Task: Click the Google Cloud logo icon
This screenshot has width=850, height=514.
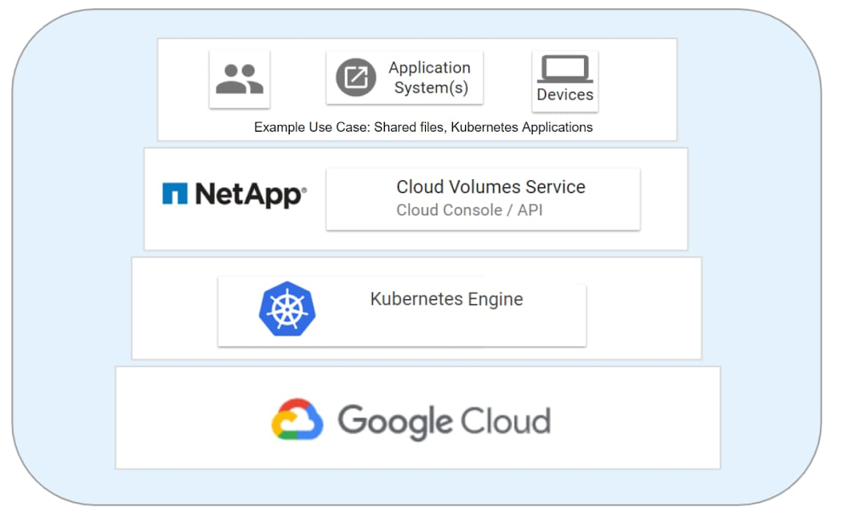Action: (297, 419)
